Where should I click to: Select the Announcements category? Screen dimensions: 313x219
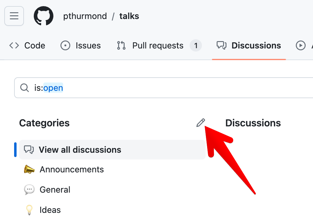point(72,169)
